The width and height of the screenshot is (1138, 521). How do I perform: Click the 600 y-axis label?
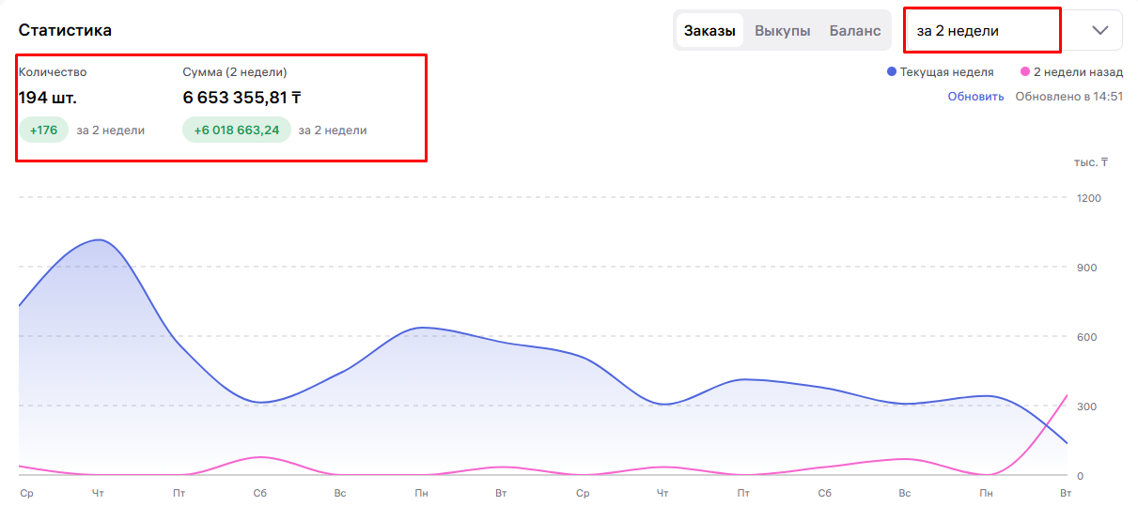tap(1087, 337)
